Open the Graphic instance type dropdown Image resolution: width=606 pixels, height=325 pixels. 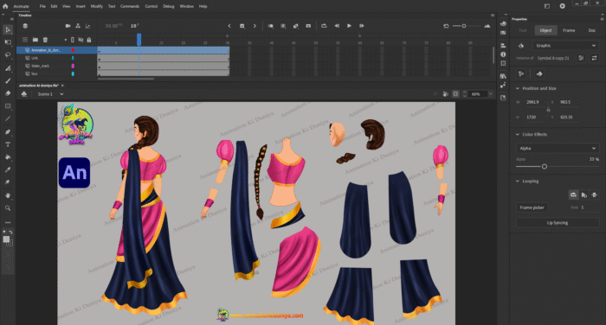[x=565, y=46]
